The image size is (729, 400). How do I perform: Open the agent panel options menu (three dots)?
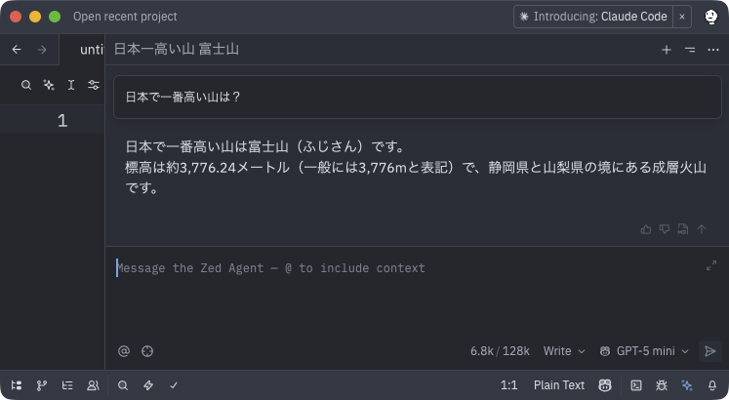(713, 50)
